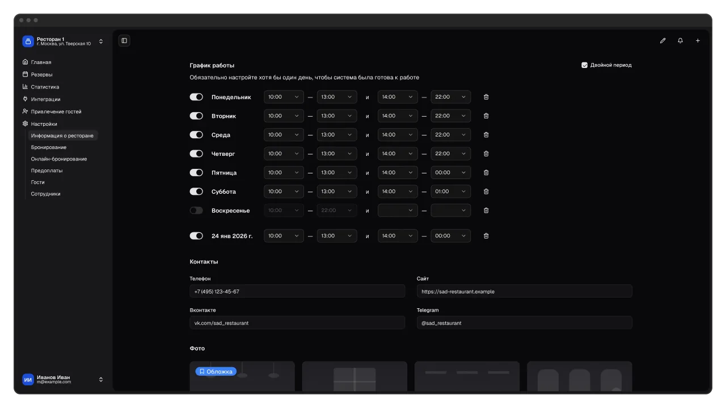Open Понедельник first start time 10:00 dropdown
Screen dimensions: 726x408
click(284, 97)
